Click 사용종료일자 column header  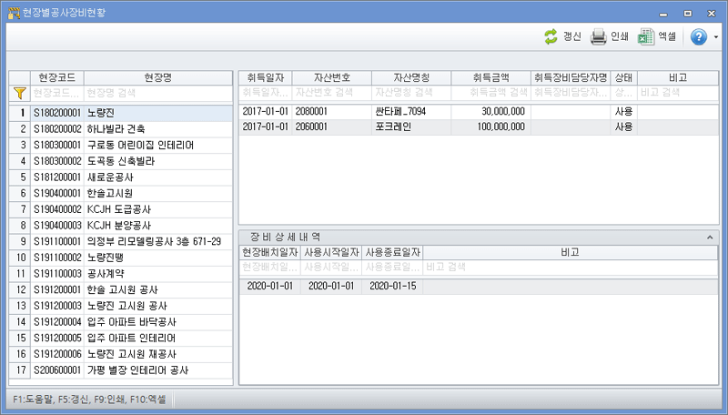(x=392, y=252)
